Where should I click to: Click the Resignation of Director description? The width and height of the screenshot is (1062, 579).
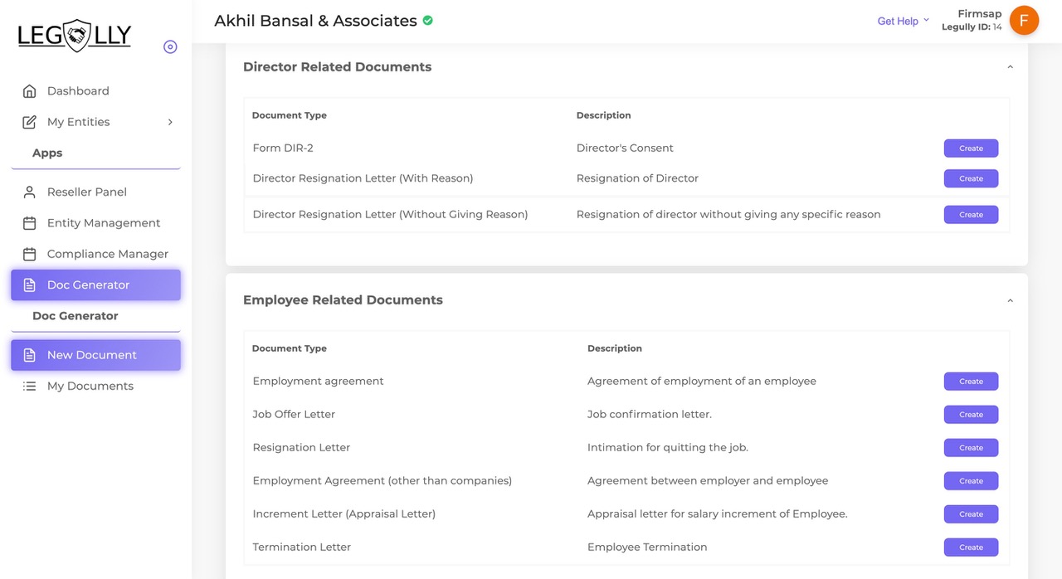(x=637, y=178)
